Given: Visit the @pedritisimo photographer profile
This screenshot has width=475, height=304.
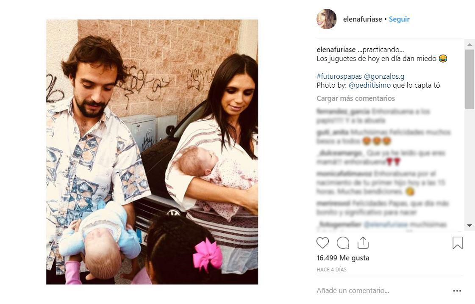Looking at the screenshot, I should [x=369, y=86].
